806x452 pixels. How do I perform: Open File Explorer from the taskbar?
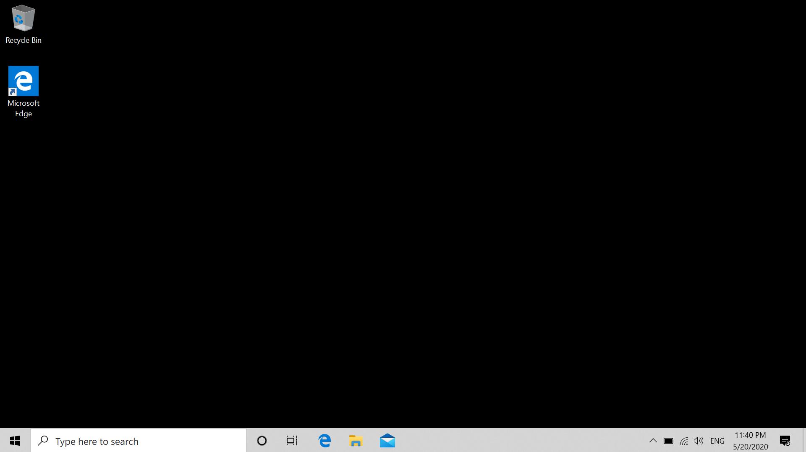[x=356, y=441]
